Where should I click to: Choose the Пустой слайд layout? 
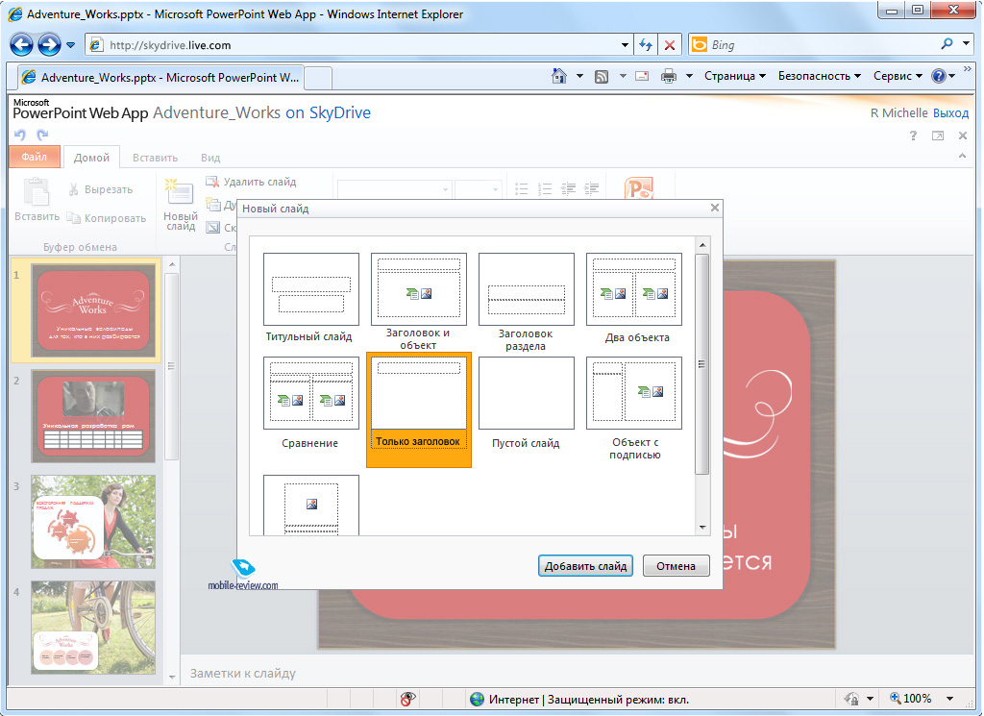click(x=526, y=403)
